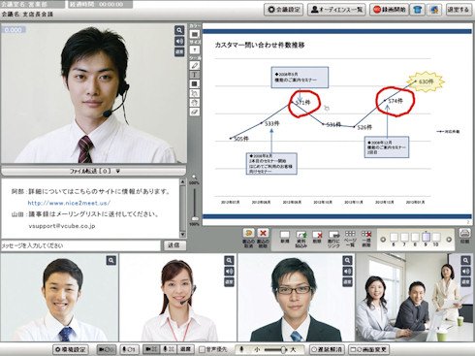
Task: Open the pen size dropdown
Action: (x=194, y=49)
